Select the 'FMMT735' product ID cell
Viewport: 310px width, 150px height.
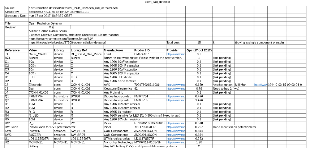pyautogui.click(x=150, y=100)
